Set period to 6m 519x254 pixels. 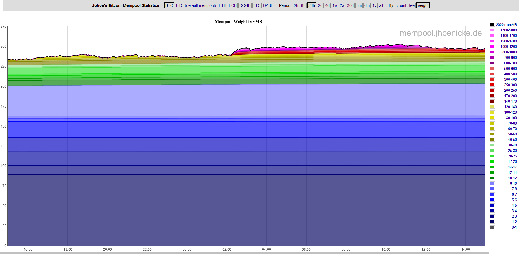[367, 5]
